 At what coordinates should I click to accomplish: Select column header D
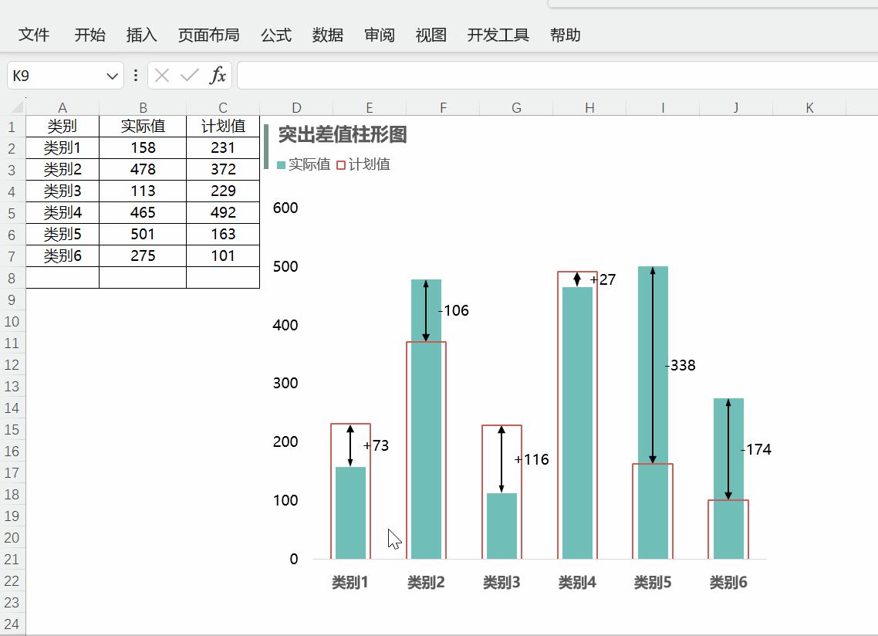[x=295, y=107]
